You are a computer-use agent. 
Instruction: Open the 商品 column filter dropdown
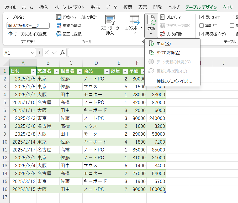tap(107, 72)
